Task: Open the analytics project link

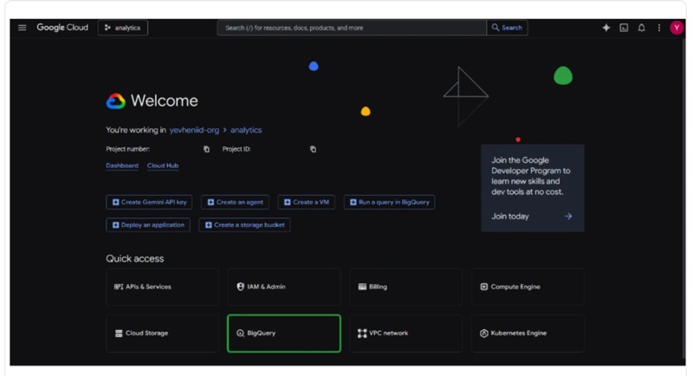Action: pos(246,130)
